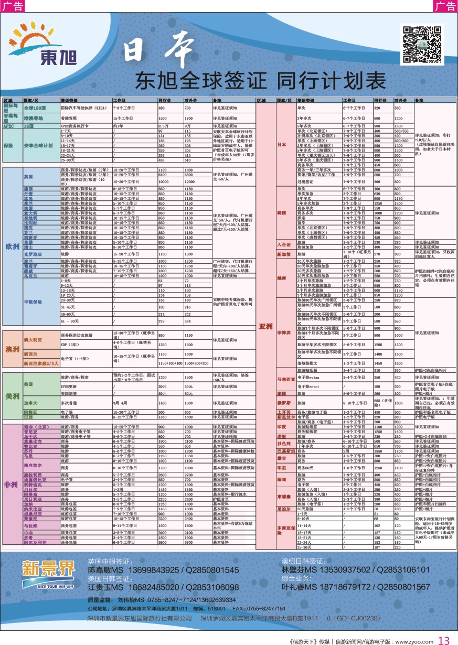Click the 越南 country cell
Screen dimensions: 458x645
(286, 278)
